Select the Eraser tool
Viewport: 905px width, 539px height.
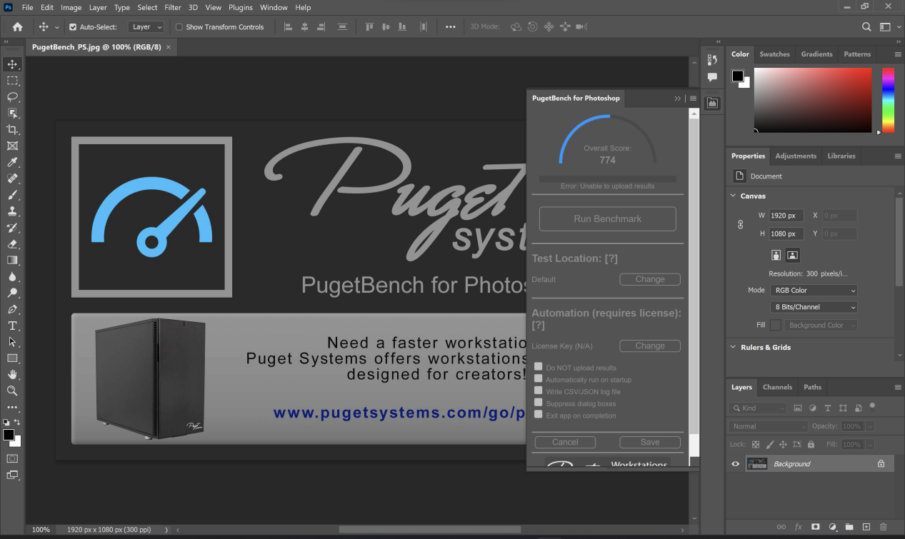coord(12,244)
